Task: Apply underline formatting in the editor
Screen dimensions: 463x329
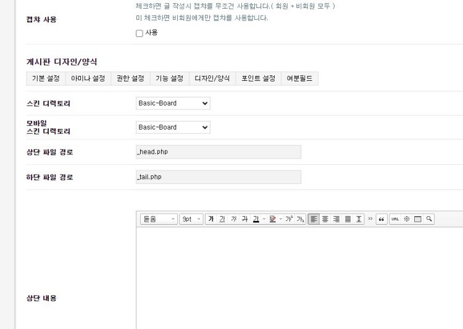Action: (222, 219)
